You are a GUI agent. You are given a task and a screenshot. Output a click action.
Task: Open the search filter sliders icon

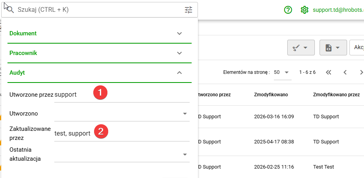pos(188,10)
